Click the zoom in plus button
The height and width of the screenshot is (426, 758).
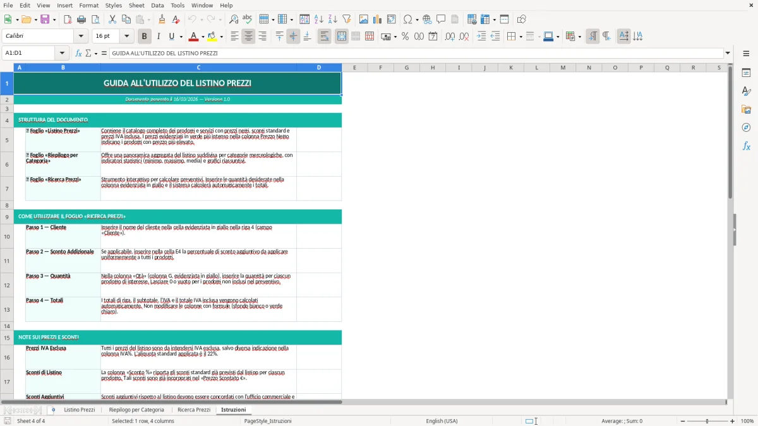coord(733,421)
